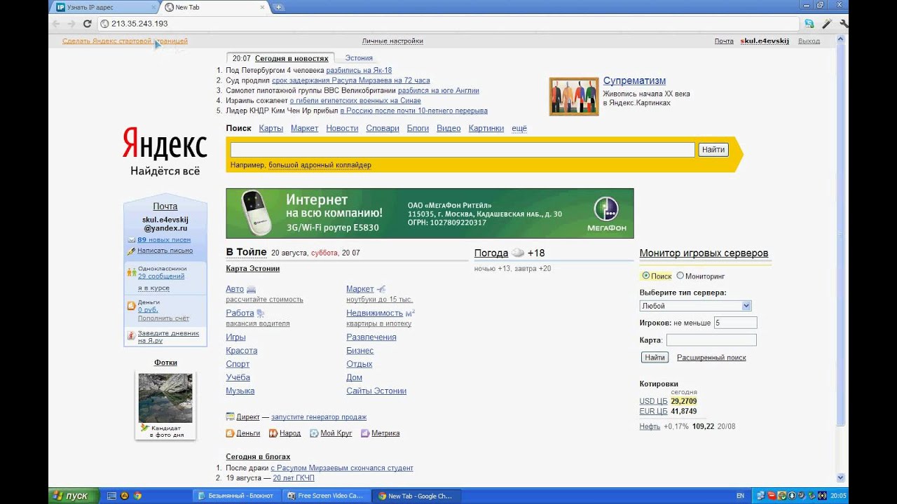Click the yellow Найти search button

tap(713, 150)
